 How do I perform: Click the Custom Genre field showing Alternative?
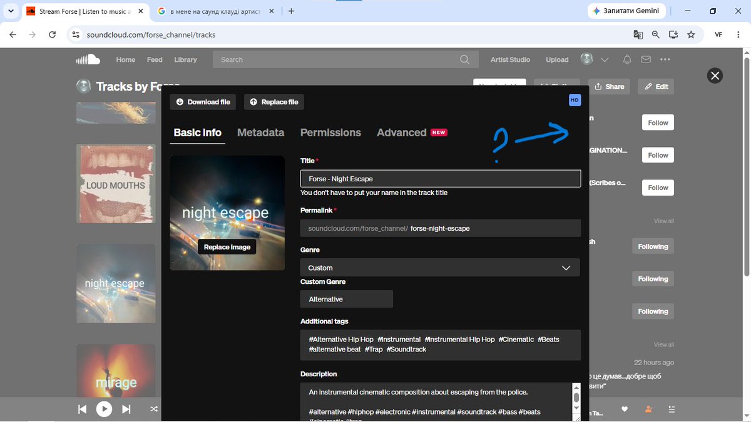[347, 299]
